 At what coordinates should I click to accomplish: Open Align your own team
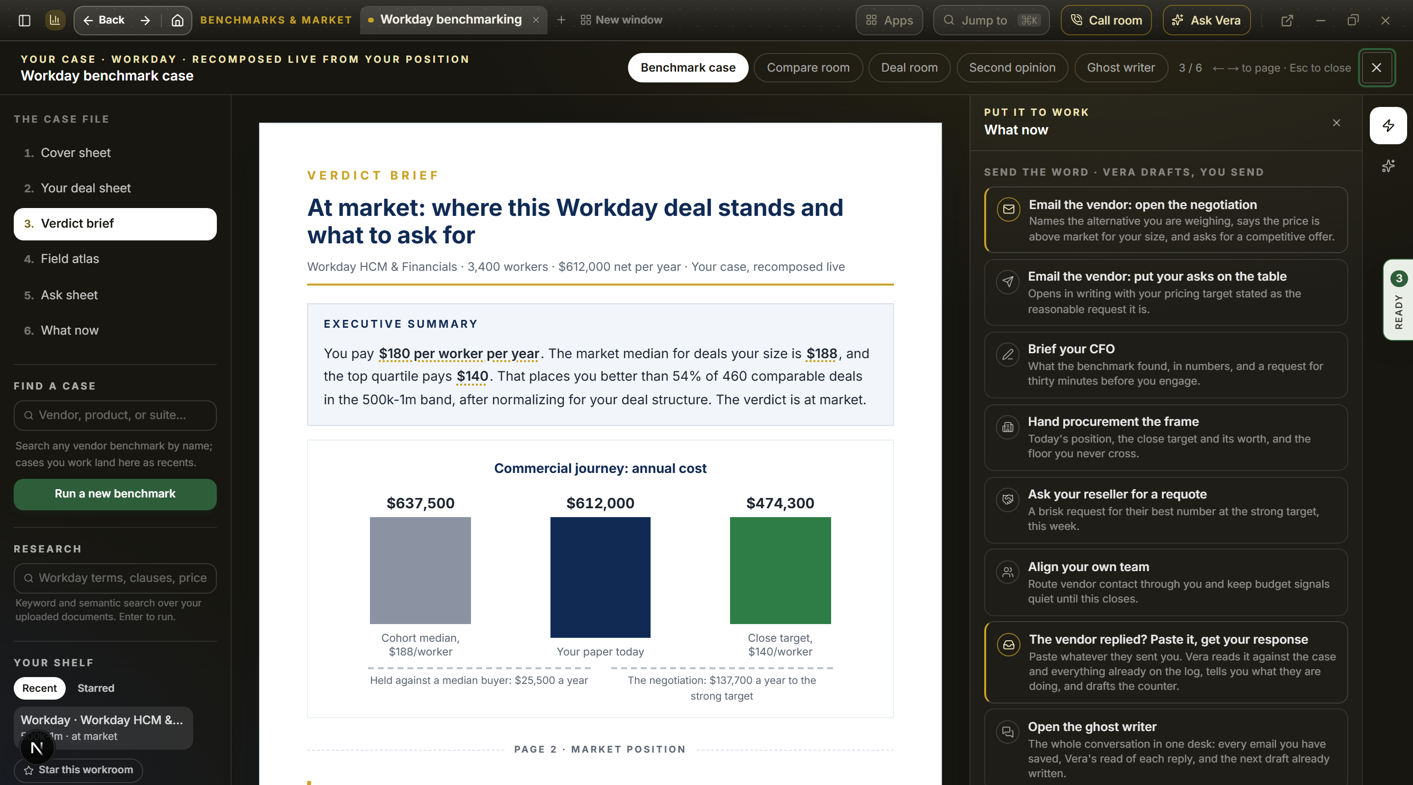pyautogui.click(x=1166, y=582)
